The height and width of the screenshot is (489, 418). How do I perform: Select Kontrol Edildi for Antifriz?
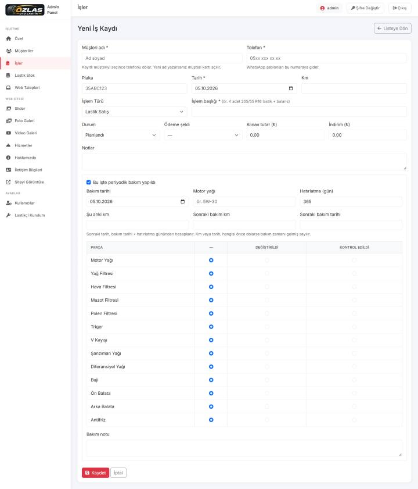[x=354, y=420]
